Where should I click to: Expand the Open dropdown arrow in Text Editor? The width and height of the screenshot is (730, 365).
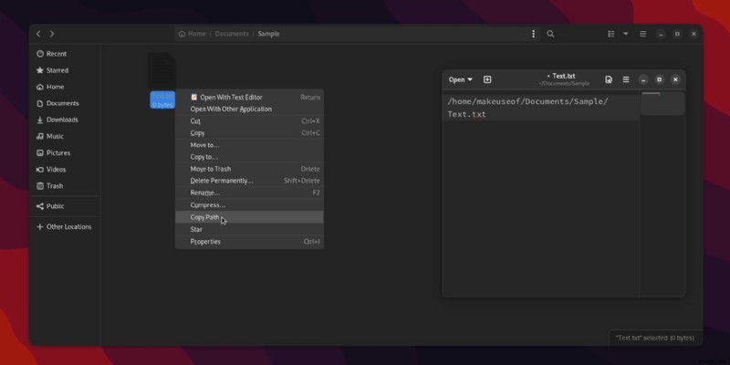coord(470,79)
